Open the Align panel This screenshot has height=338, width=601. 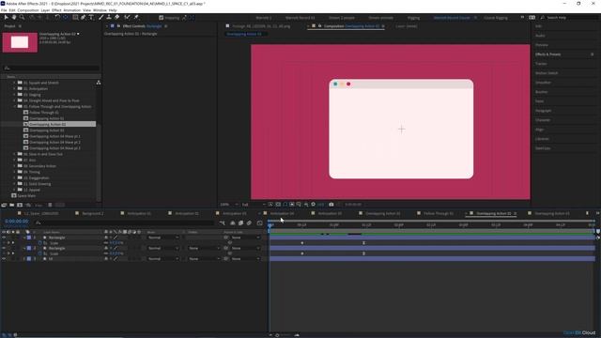539,130
